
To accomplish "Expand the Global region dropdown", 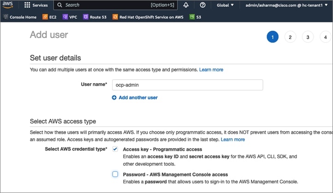I will coord(225,5).
